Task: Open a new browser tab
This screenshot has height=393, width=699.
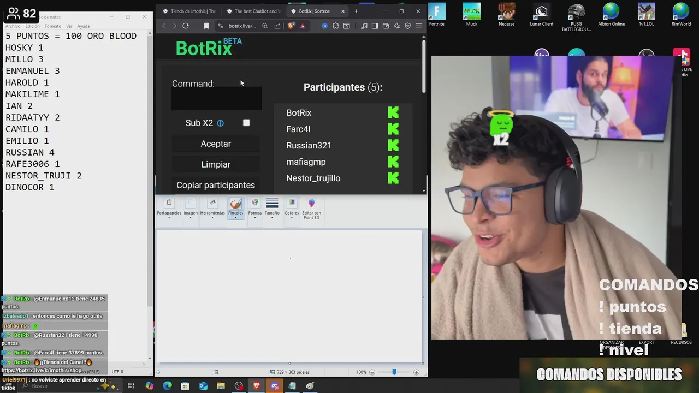Action: (357, 11)
